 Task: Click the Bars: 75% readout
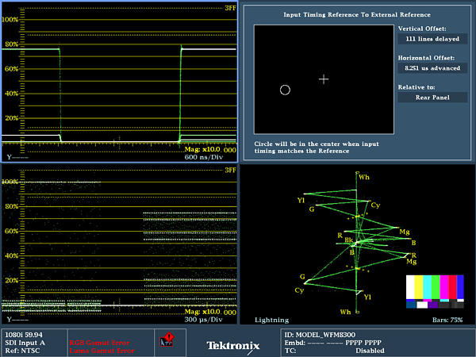446,320
